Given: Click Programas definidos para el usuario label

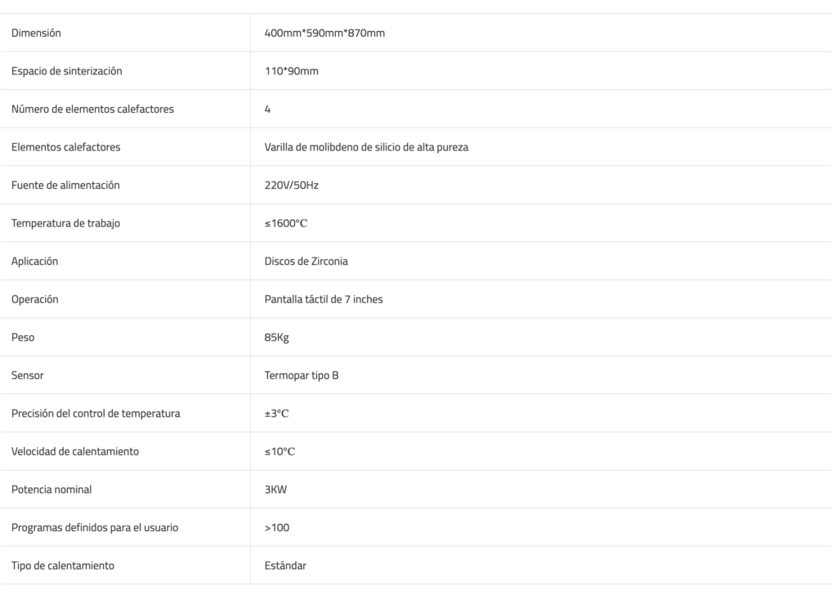Looking at the screenshot, I should (95, 527).
